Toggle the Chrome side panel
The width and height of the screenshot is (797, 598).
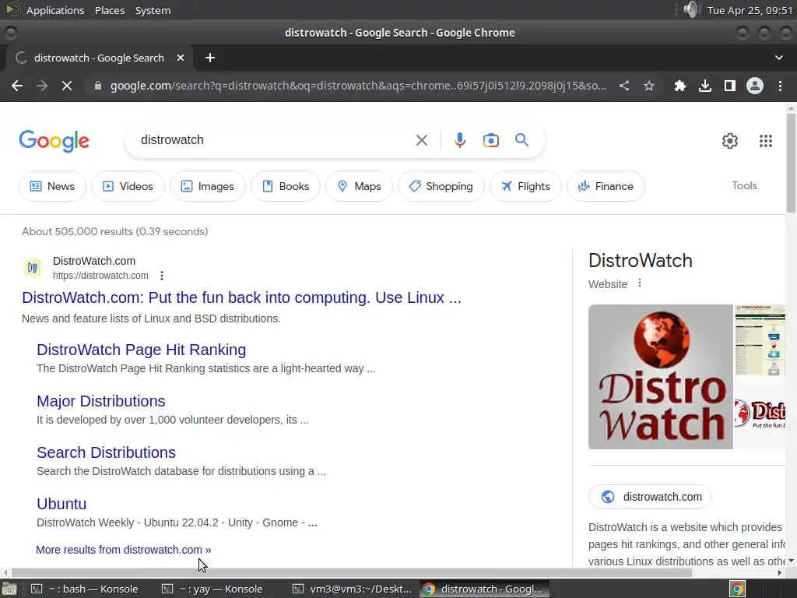[729, 86]
